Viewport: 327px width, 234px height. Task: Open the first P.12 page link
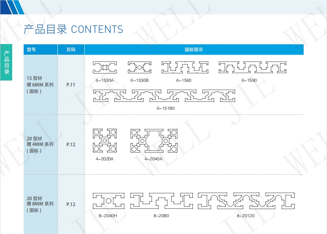click(71, 144)
